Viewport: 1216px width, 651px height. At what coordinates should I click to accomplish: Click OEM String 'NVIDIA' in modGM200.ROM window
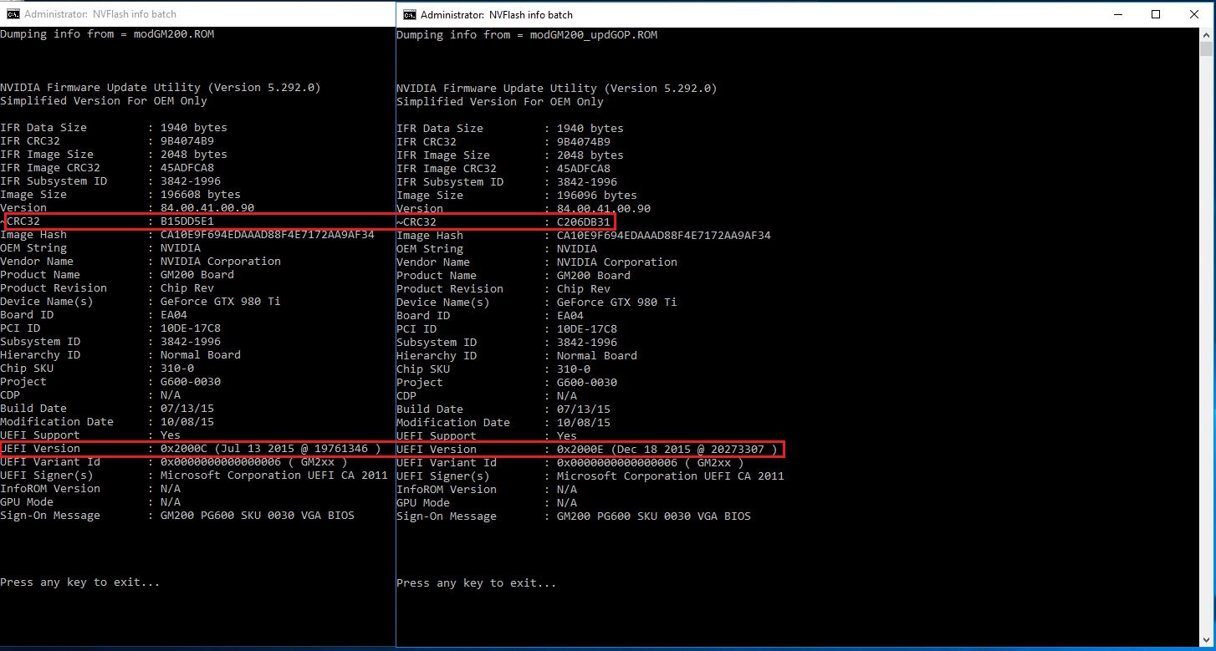pos(181,248)
